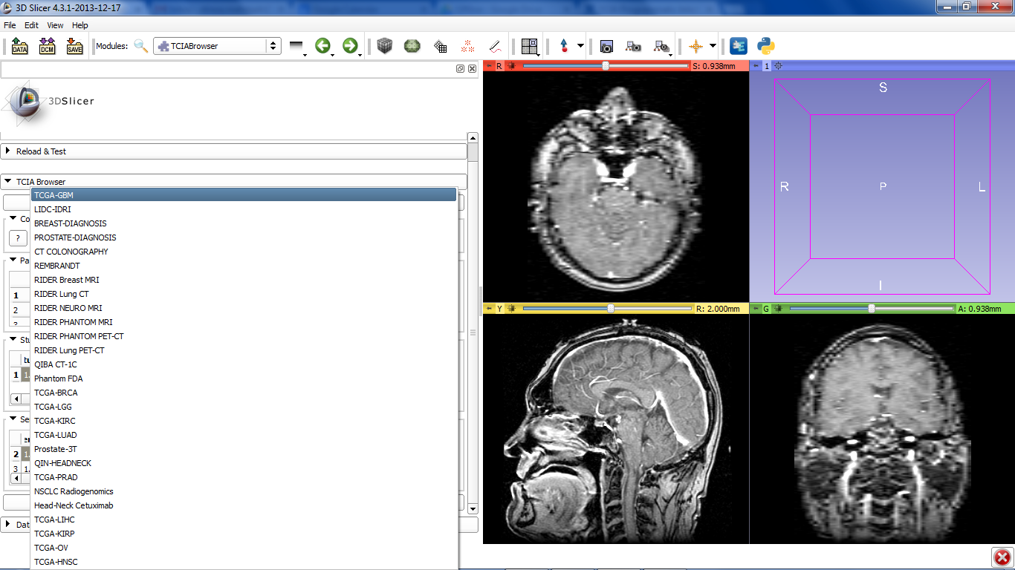Click the Load DICOM (DCM) icon
1015x570 pixels.
47,46
